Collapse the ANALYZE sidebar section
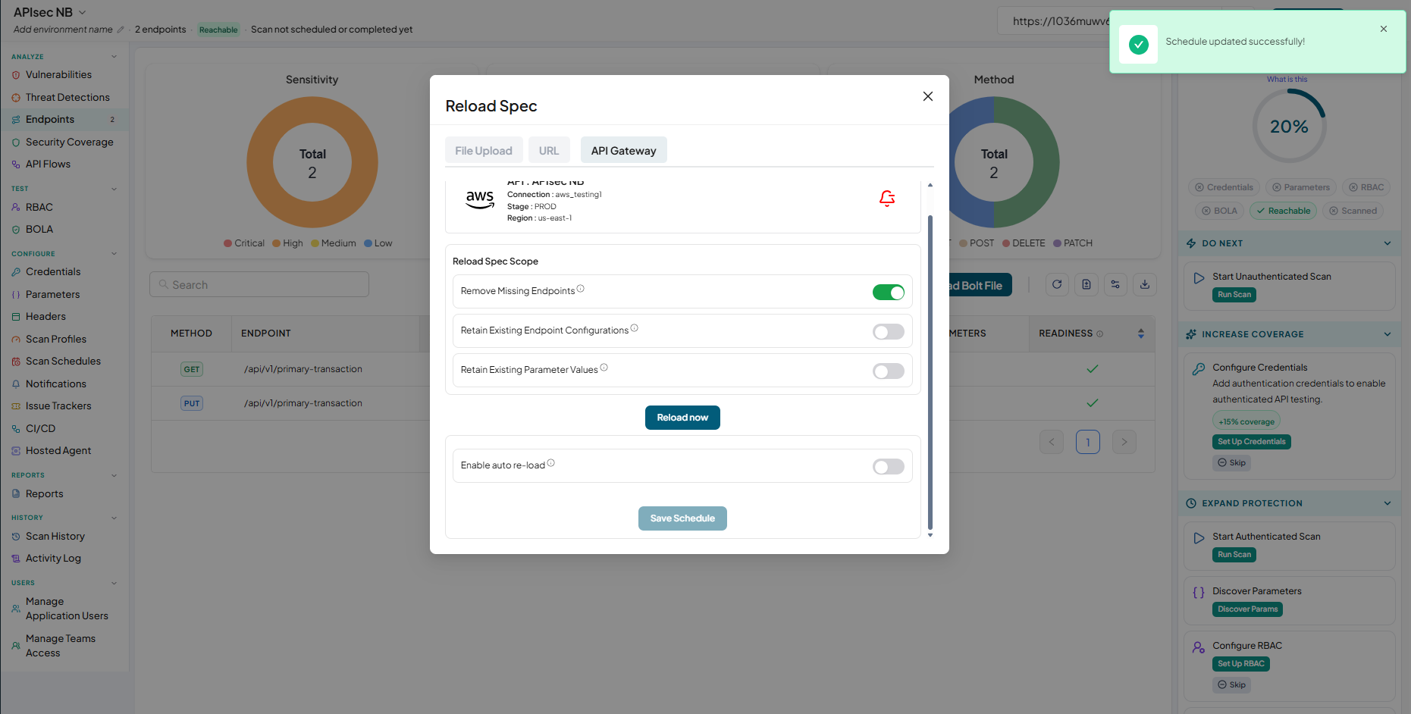Viewport: 1411px width, 714px height. point(114,56)
